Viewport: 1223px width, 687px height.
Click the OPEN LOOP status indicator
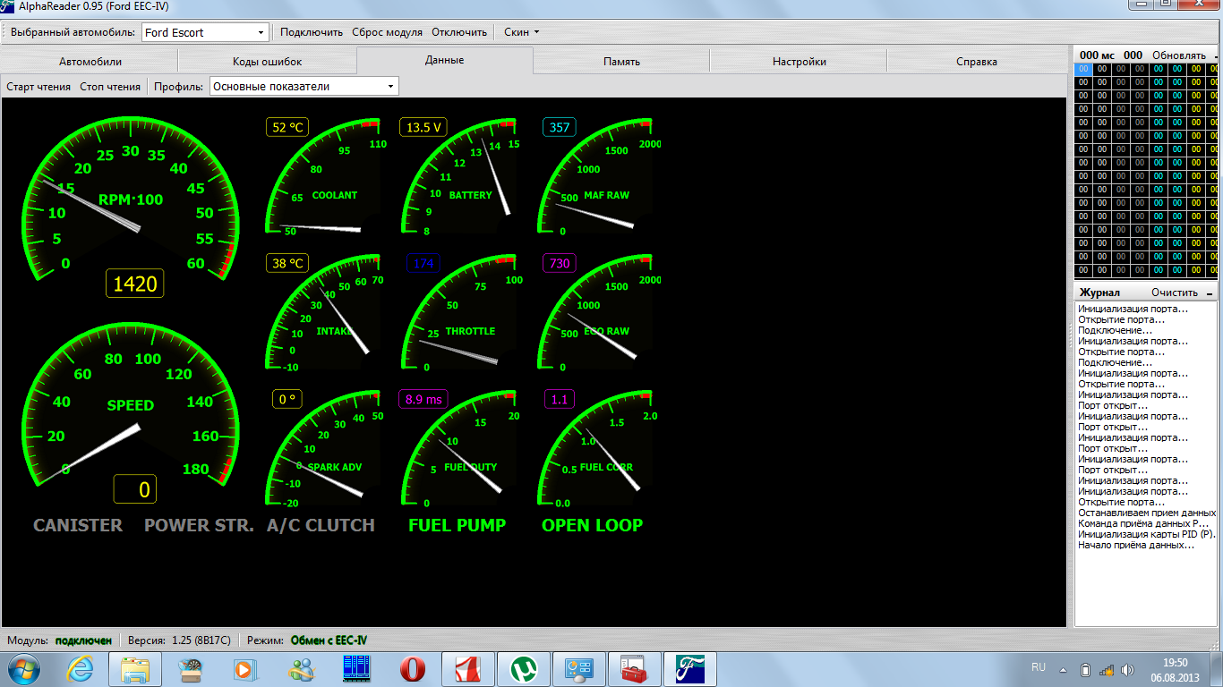(x=592, y=525)
